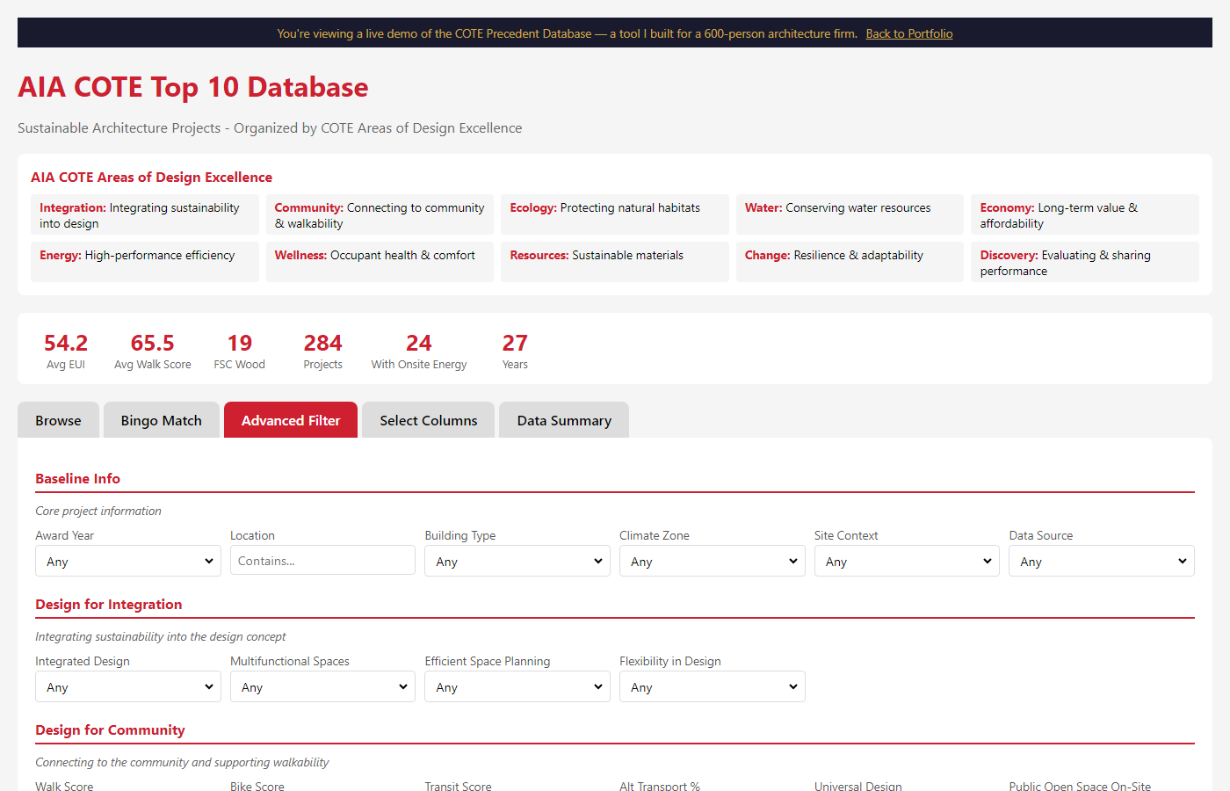The width and height of the screenshot is (1230, 791).
Task: Click the Baseline Info section heading
Action: click(x=77, y=478)
